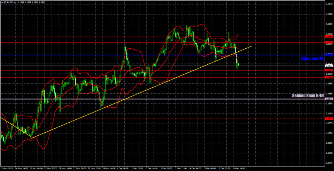Click the 1.1550 value on price axis

click(x=329, y=113)
